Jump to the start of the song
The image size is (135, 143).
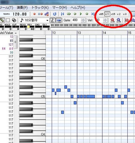pos(62,14)
